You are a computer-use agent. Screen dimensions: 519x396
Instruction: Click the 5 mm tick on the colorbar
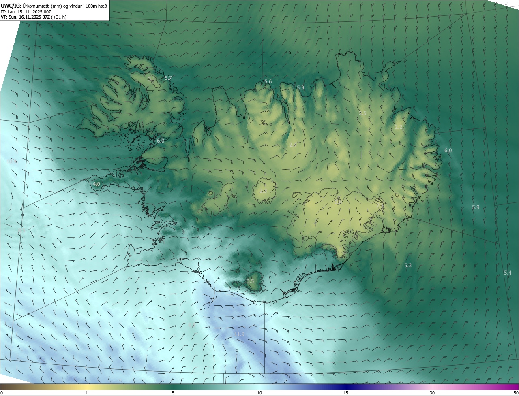coord(173,393)
